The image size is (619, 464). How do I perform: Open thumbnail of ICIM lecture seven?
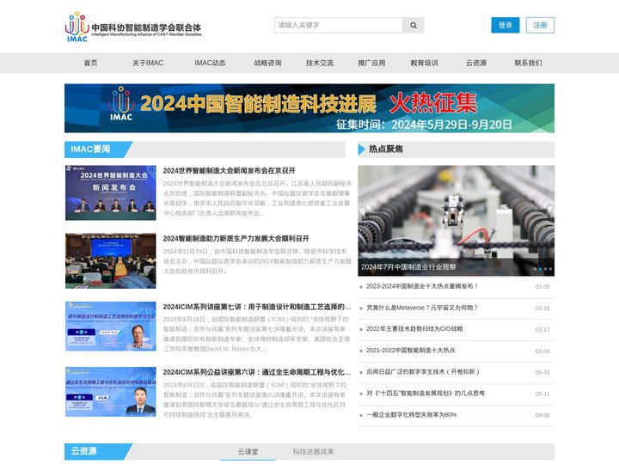coord(111,327)
